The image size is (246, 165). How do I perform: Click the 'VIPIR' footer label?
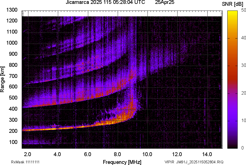[169, 162]
